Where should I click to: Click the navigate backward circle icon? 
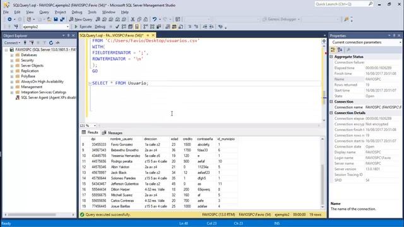coord(9,20)
